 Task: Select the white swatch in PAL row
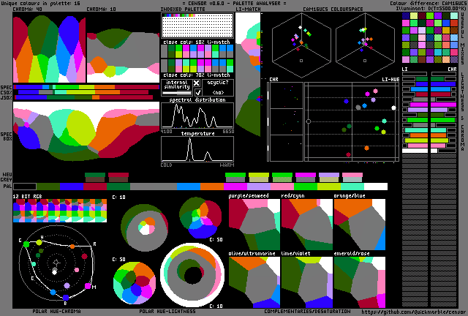pyautogui.click(x=376, y=187)
